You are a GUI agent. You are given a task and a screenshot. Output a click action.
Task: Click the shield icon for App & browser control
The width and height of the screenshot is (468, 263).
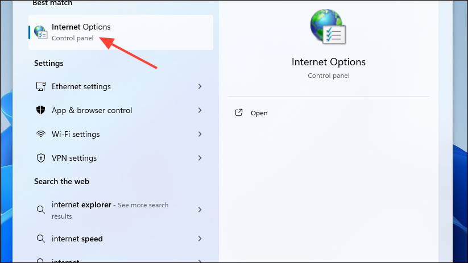tap(40, 110)
